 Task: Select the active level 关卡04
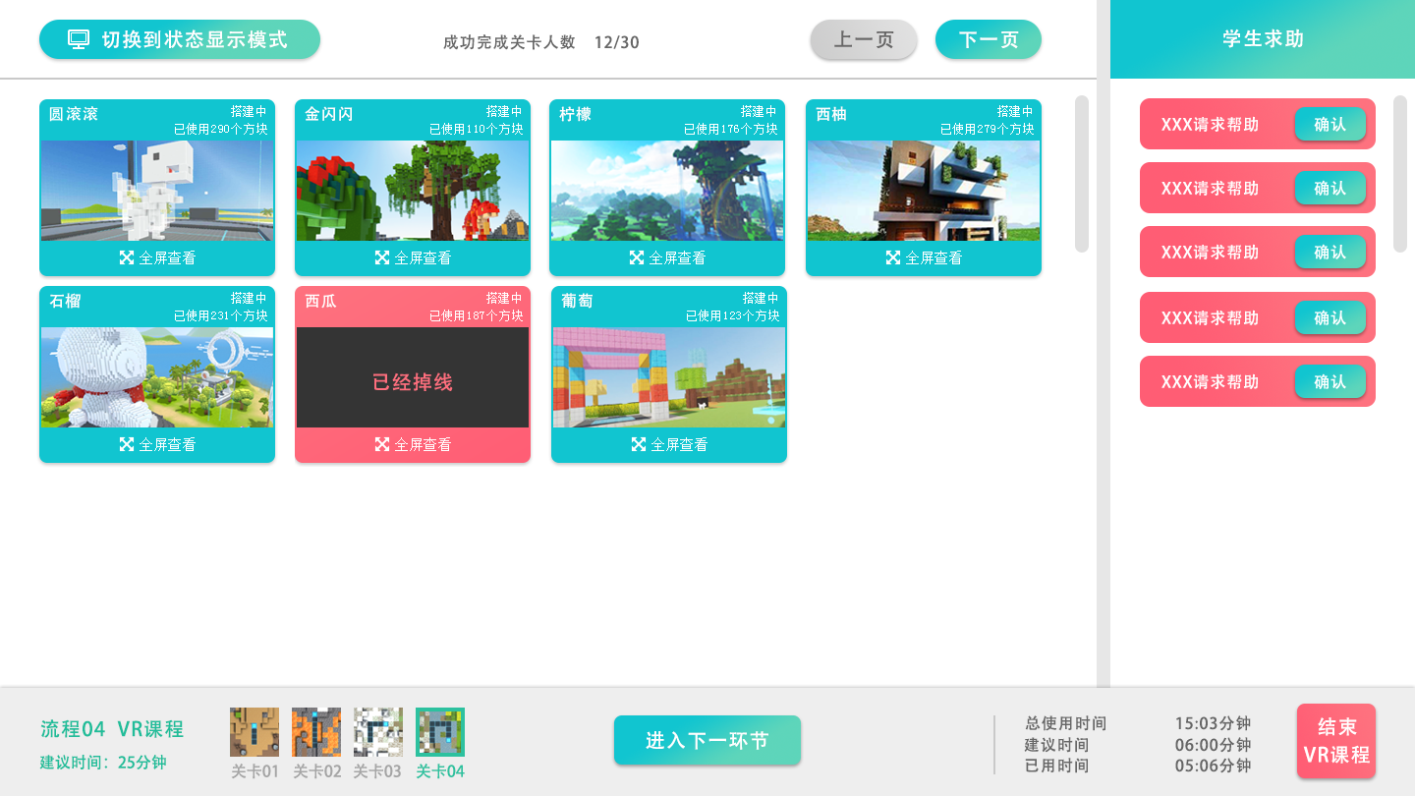440,732
